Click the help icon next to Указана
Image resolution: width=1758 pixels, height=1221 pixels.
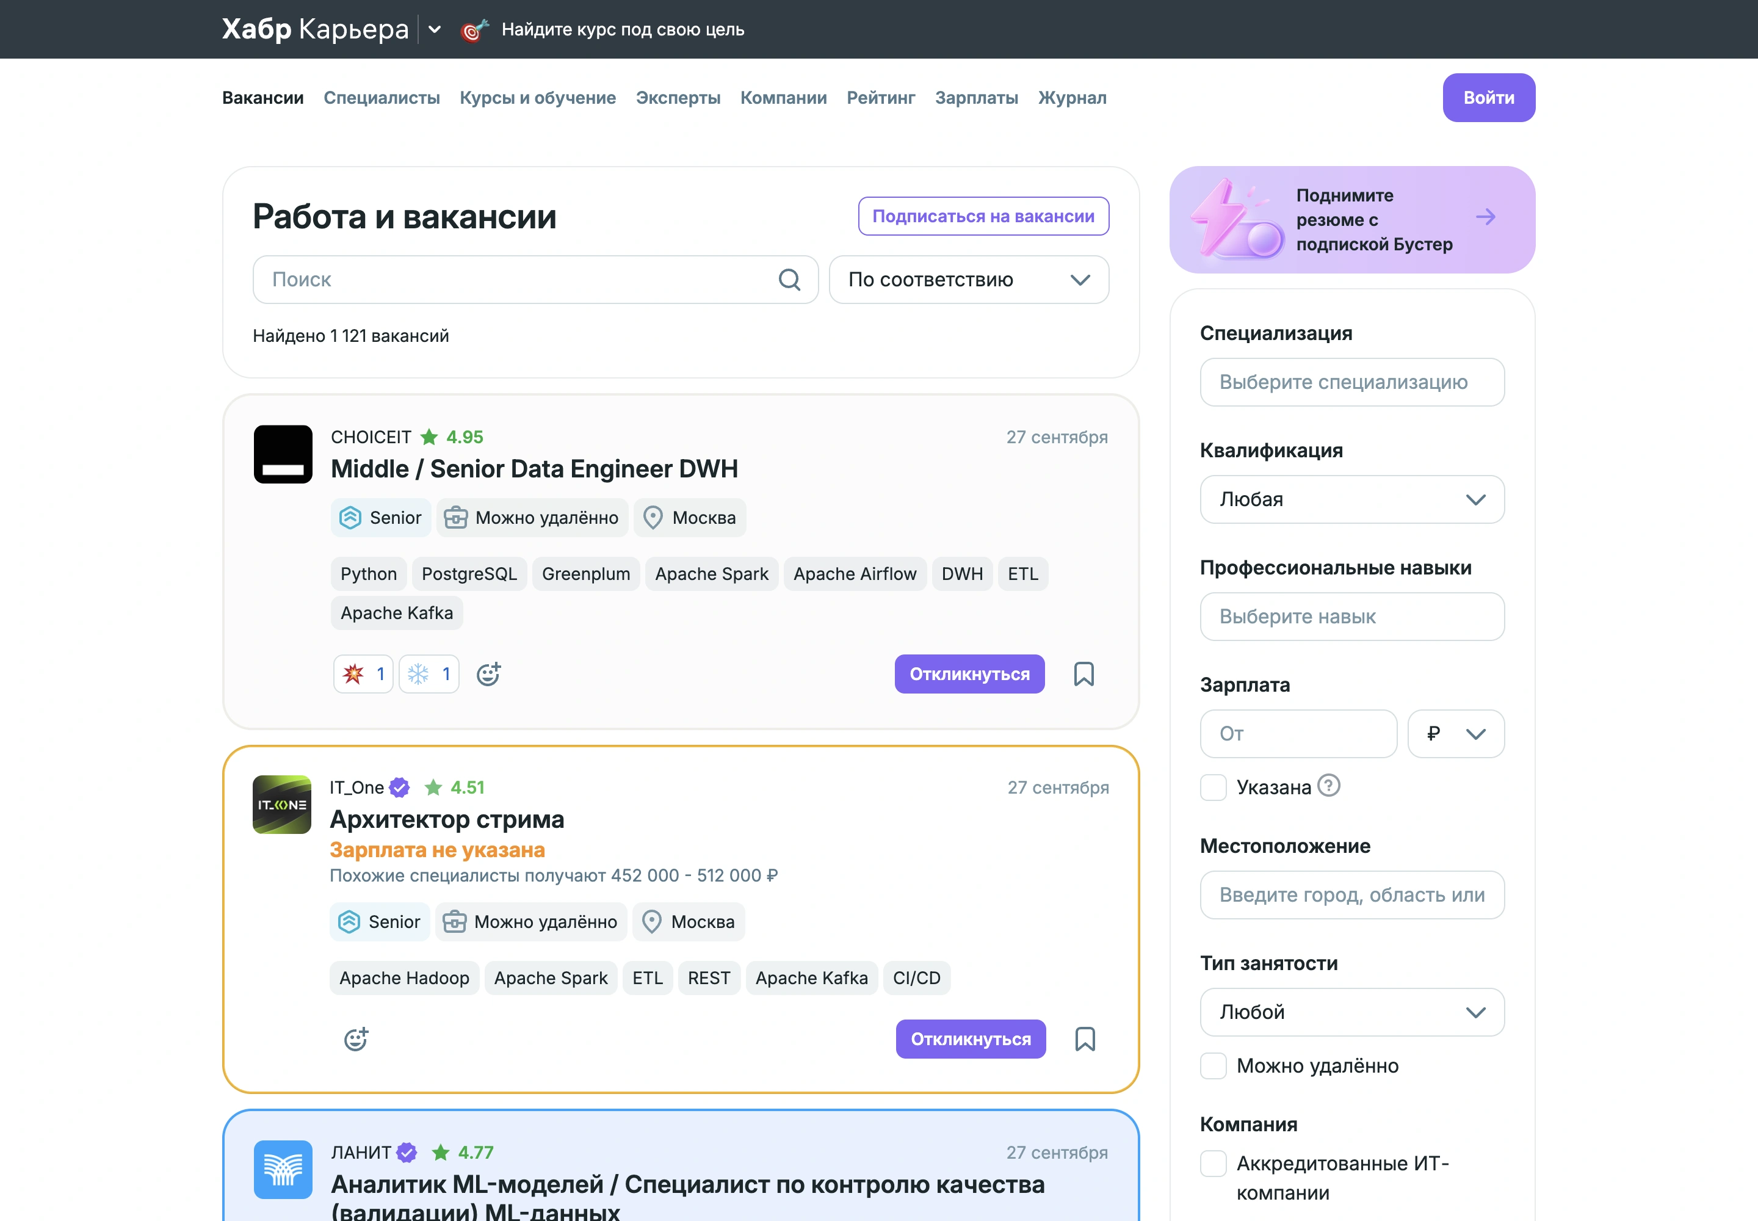point(1329,786)
